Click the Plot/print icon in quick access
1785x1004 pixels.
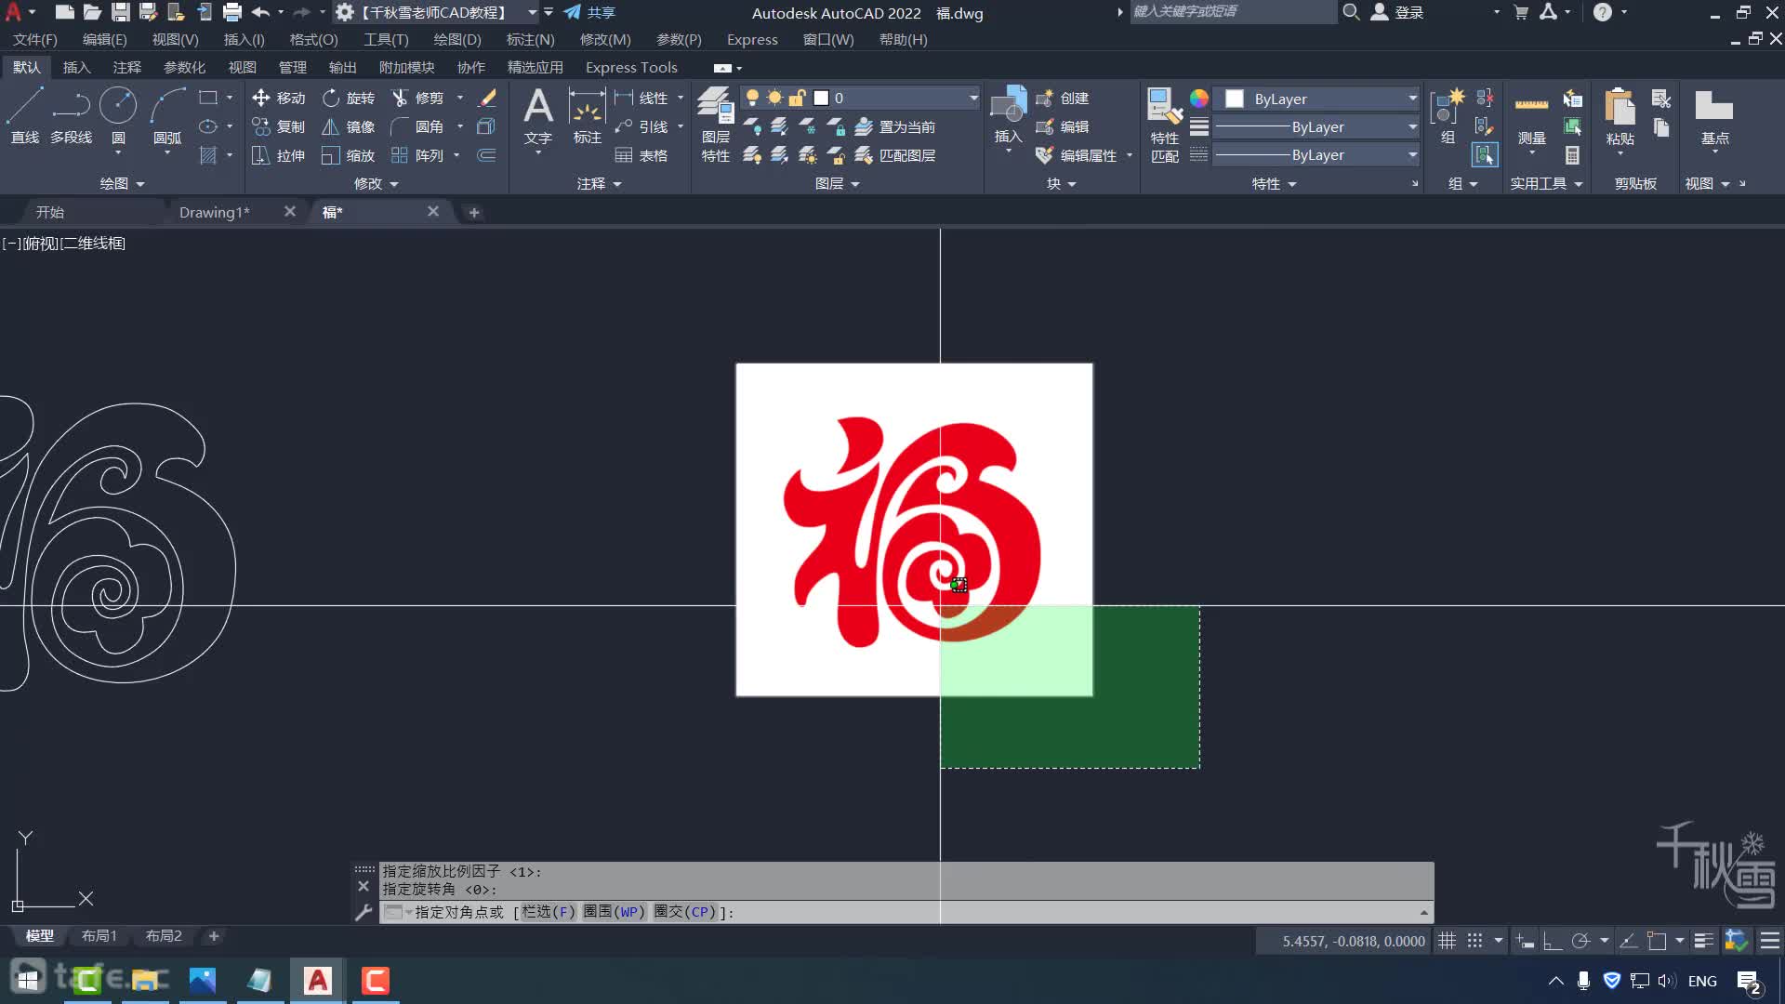pyautogui.click(x=232, y=12)
